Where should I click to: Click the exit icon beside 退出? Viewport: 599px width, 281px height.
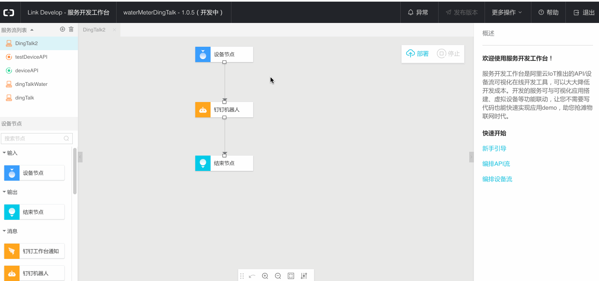[576, 13]
